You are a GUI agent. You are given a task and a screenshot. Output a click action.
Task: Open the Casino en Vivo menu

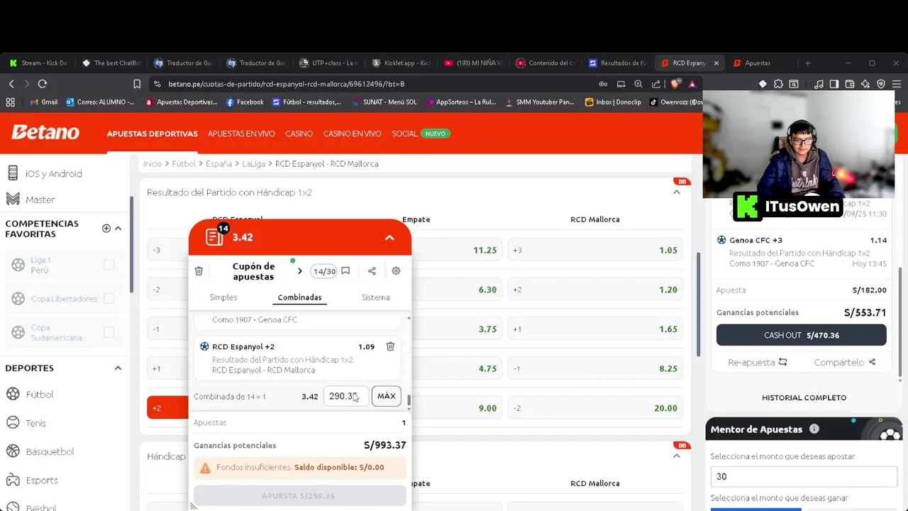[x=352, y=133]
